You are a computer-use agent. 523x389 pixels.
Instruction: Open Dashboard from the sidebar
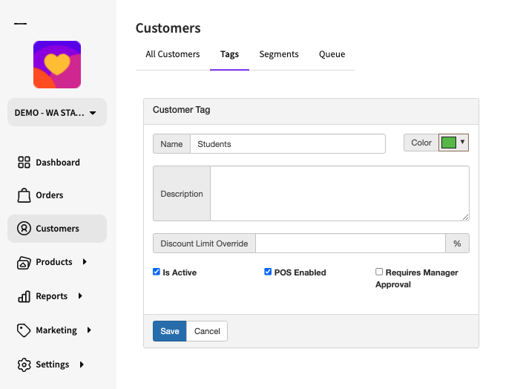pyautogui.click(x=57, y=163)
